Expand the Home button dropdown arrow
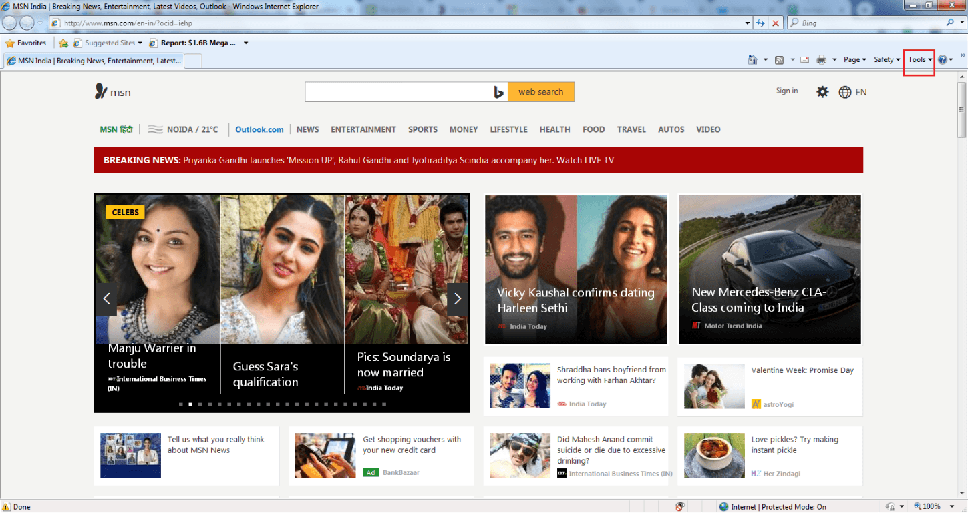968x513 pixels. tap(766, 60)
